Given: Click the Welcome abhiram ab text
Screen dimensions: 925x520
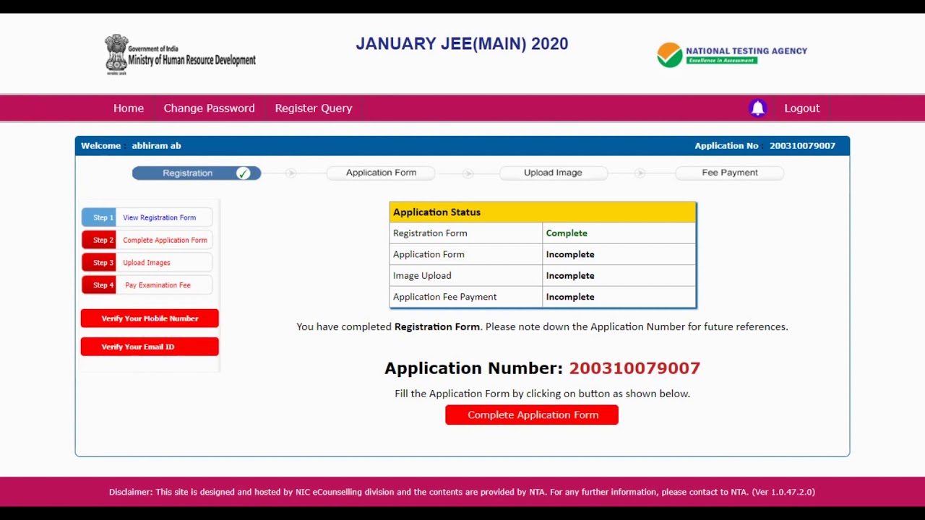Looking at the screenshot, I should pyautogui.click(x=131, y=146).
